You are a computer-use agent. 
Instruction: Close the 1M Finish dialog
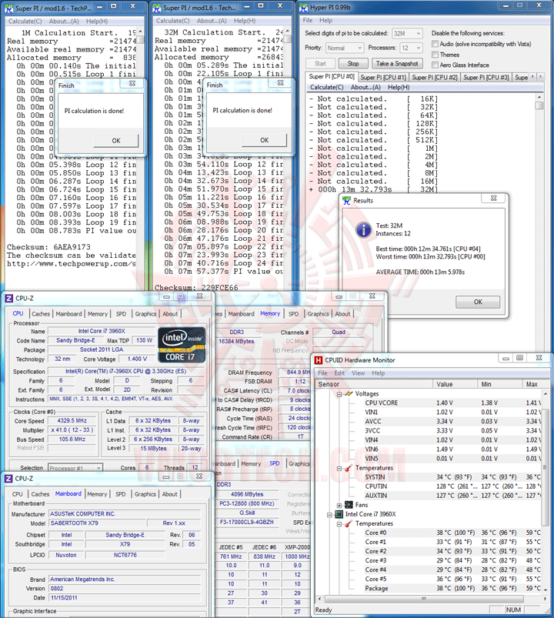132,83
